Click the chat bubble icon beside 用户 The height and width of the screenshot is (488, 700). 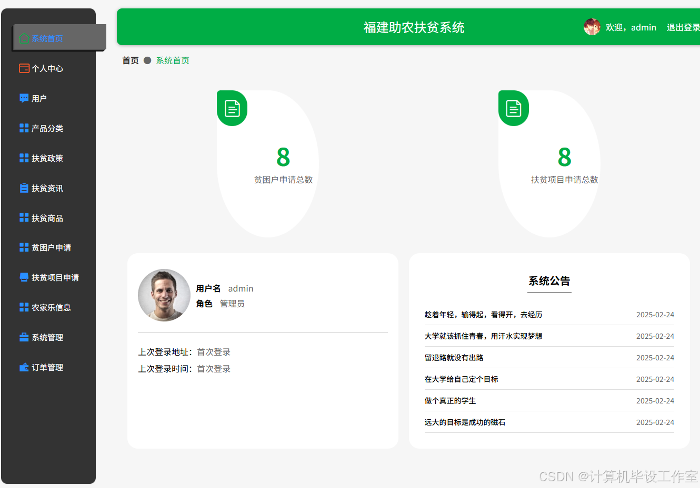click(24, 98)
